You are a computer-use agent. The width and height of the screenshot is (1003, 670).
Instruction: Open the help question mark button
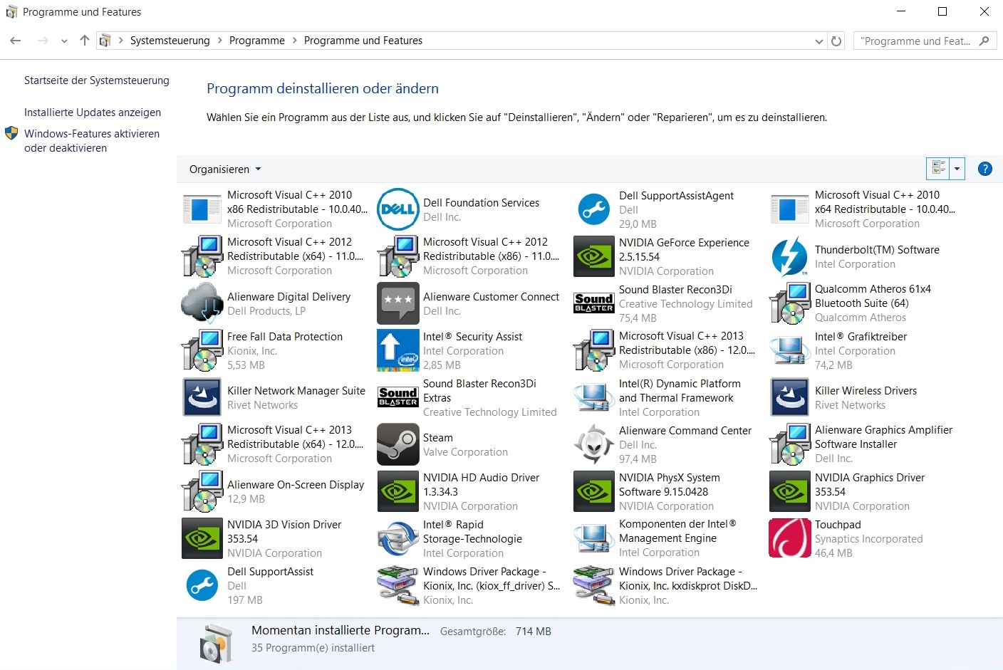(985, 169)
